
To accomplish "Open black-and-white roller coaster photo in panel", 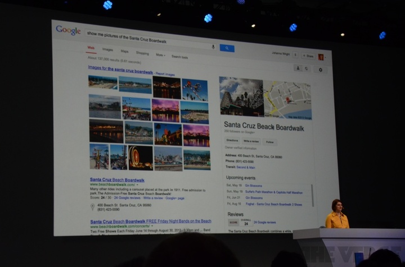I will point(241,96).
